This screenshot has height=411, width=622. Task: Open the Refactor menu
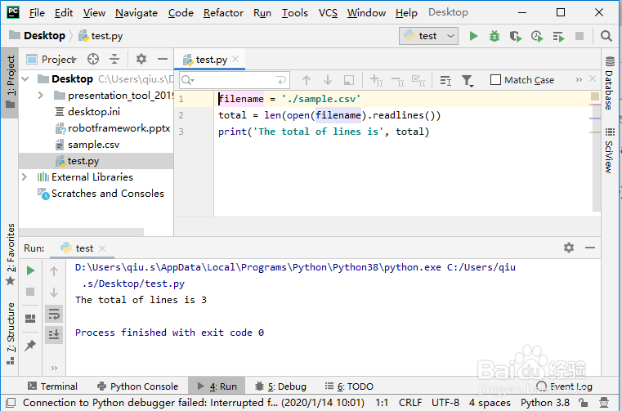click(223, 13)
